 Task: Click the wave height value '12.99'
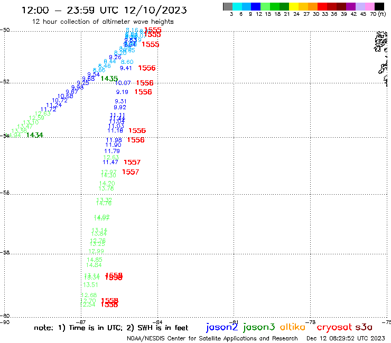coord(96,251)
